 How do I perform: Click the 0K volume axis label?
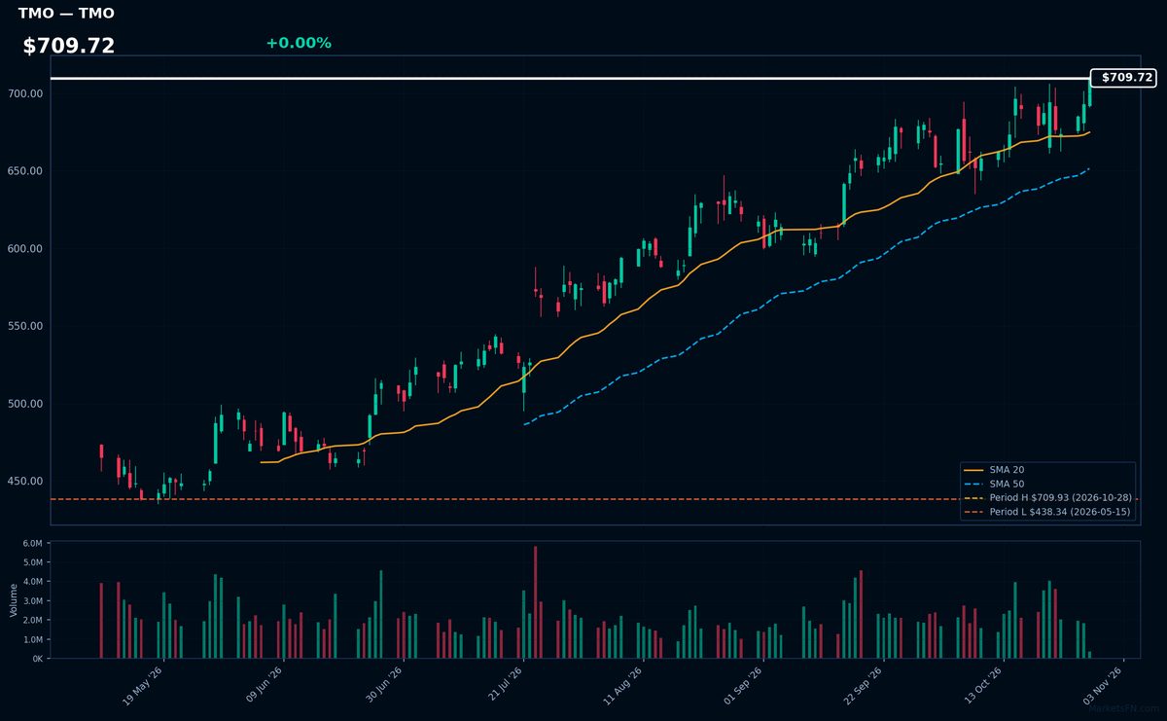38,659
